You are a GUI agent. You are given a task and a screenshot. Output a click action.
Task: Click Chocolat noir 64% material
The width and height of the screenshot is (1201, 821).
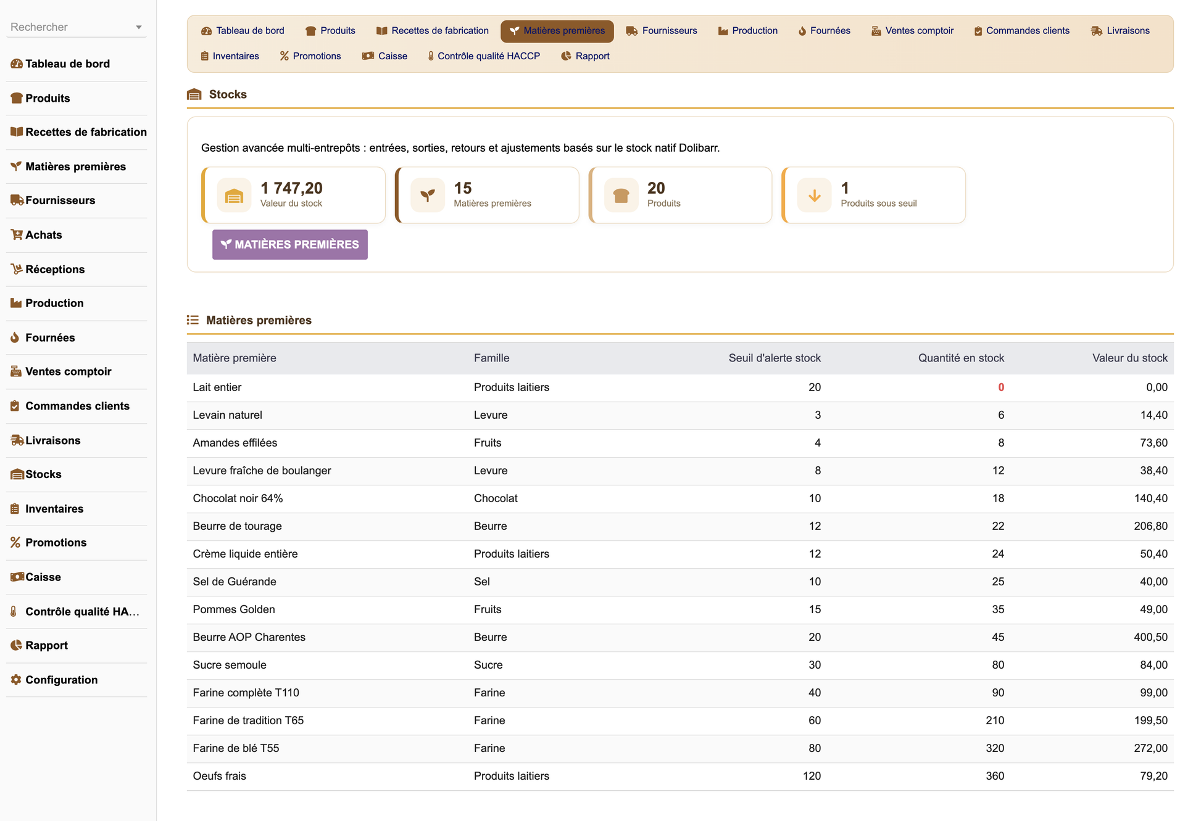(238, 498)
